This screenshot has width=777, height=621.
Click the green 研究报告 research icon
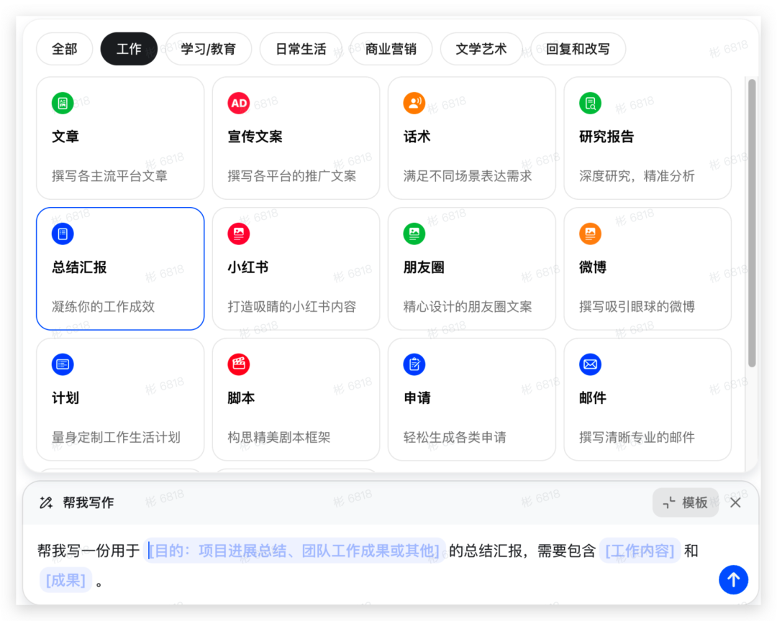[x=589, y=103]
